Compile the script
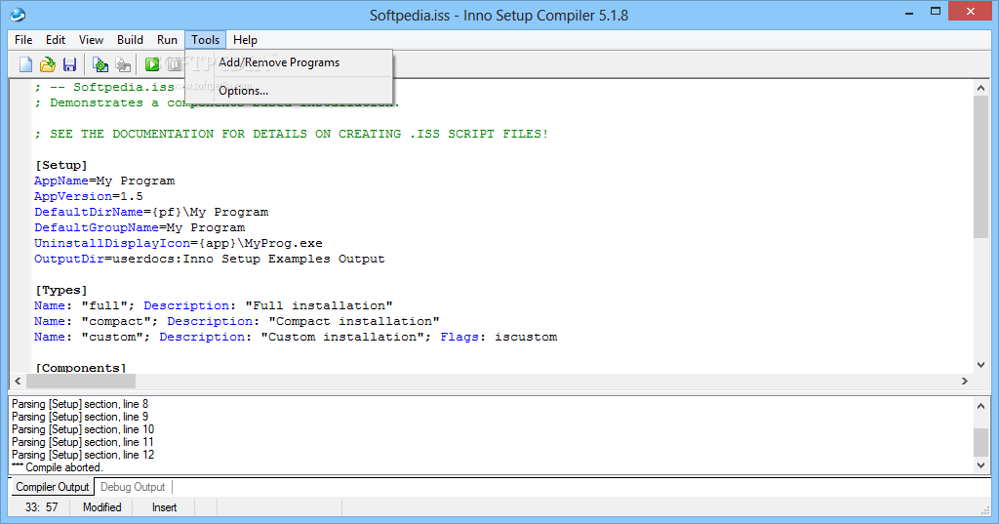 click(100, 64)
